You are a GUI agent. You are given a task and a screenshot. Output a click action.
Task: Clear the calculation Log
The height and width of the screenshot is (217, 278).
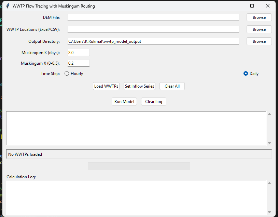[x=153, y=101]
